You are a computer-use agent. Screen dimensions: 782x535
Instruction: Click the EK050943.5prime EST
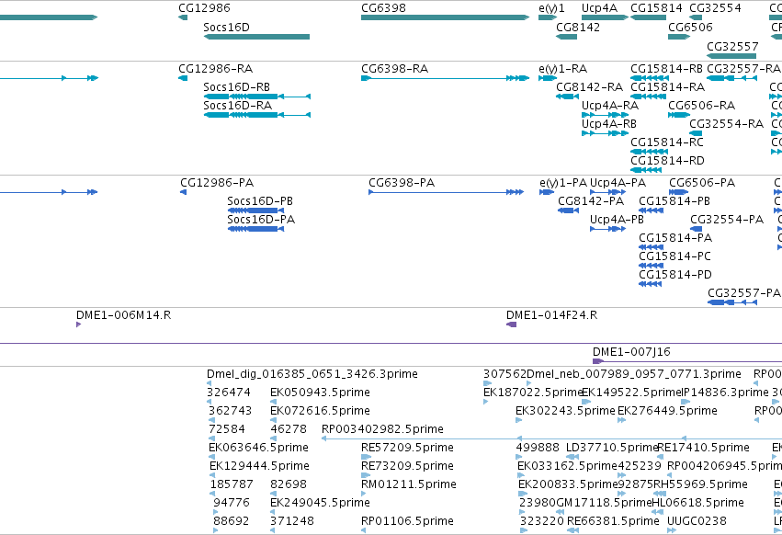coord(273,402)
